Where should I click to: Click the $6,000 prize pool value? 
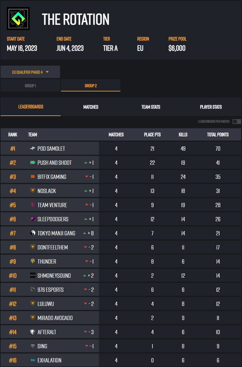[177, 48]
